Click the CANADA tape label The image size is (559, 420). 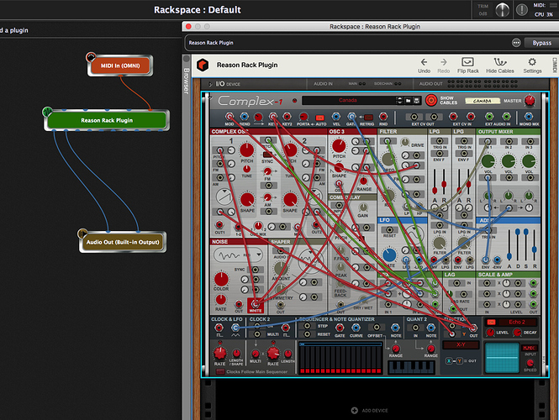point(482,101)
